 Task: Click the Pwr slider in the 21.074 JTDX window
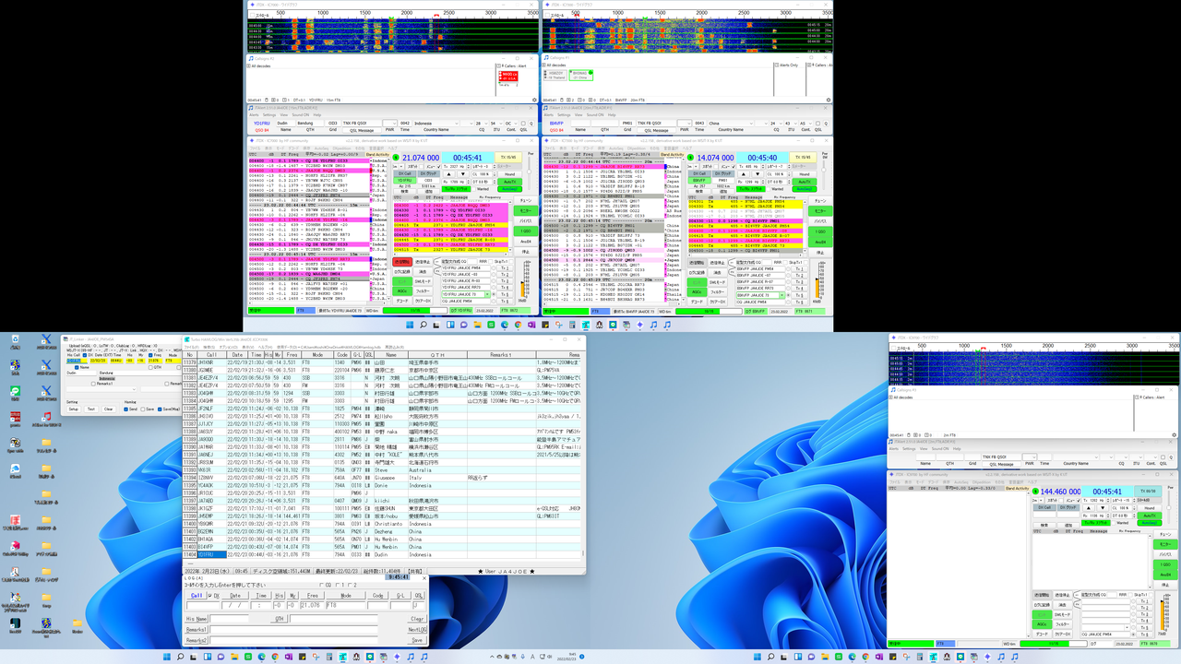pyautogui.click(x=529, y=172)
